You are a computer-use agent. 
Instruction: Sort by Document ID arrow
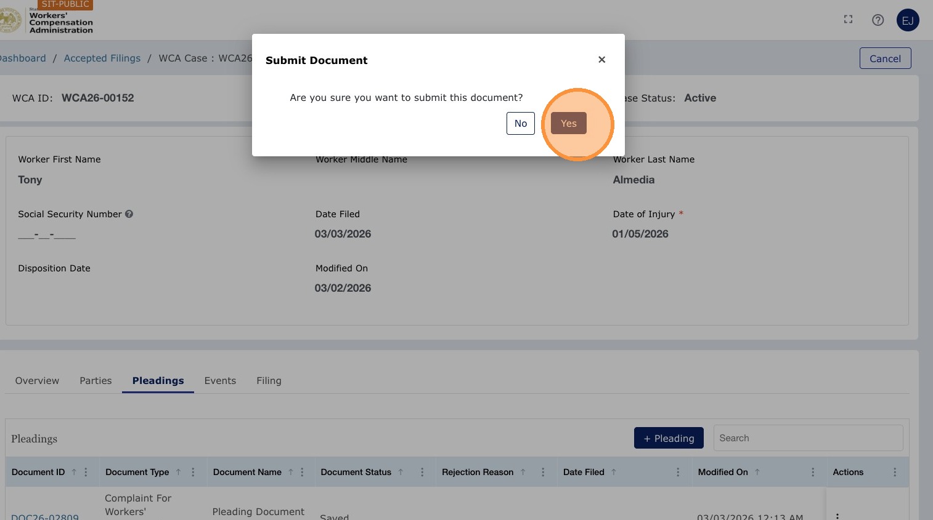(74, 472)
